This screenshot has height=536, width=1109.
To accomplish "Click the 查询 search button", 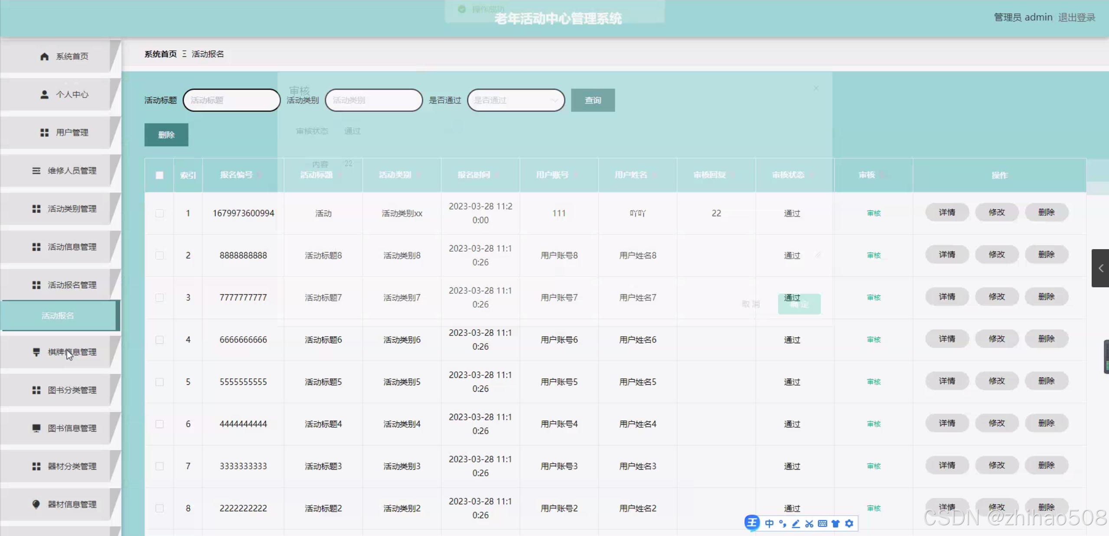I will 593,100.
